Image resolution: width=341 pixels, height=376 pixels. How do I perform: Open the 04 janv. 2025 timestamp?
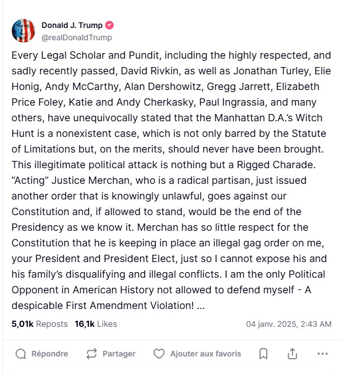pyautogui.click(x=289, y=324)
